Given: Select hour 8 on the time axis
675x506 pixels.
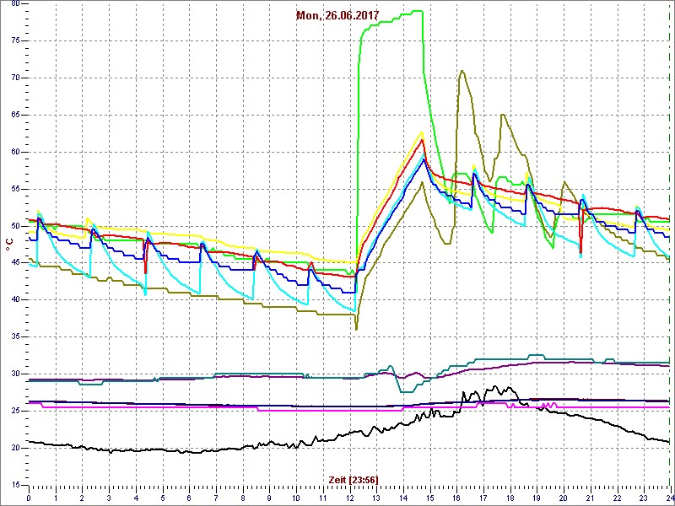Looking at the screenshot, I should [242, 498].
